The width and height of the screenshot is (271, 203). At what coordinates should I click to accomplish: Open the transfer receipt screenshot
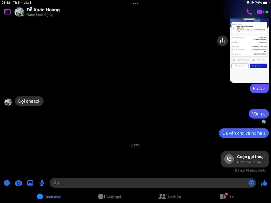pos(249,50)
